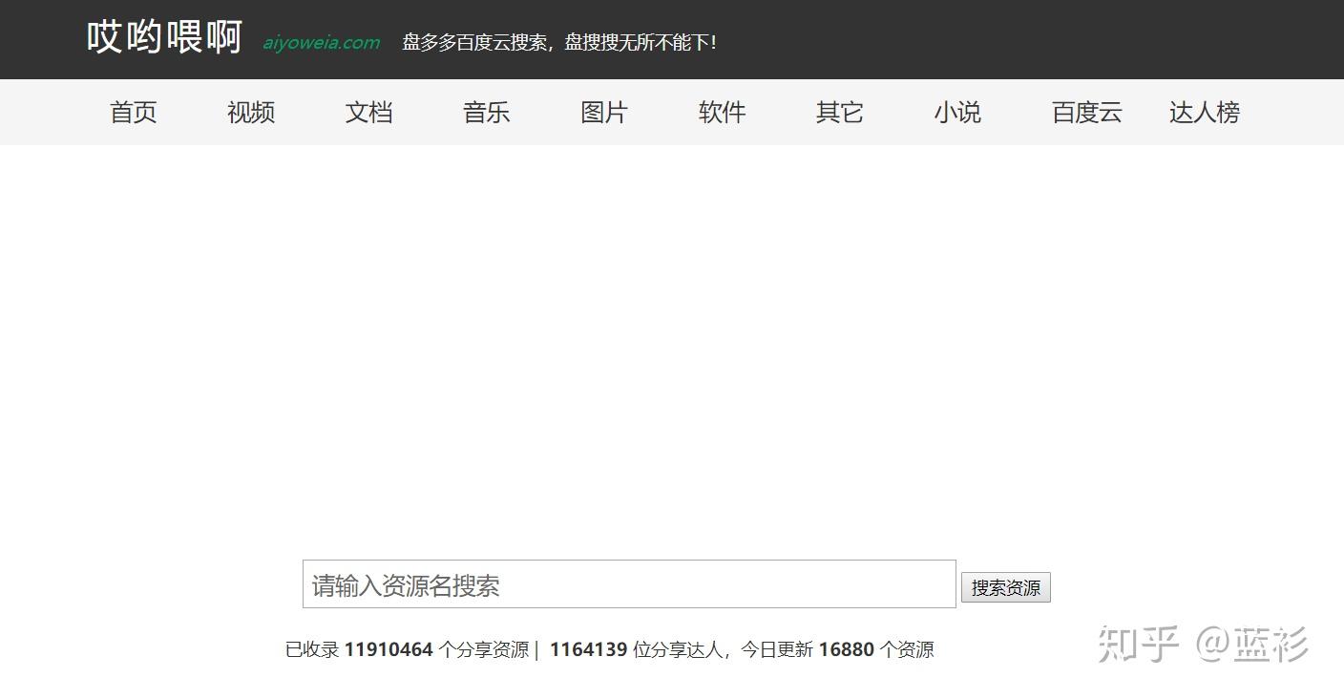Screen dimensions: 1344x699
Task: Focus the 请输入资源名搜索 search field
Action: tap(629, 584)
